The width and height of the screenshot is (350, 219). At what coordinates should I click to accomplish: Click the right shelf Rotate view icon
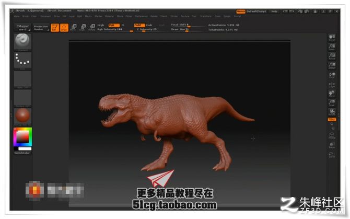[332, 112]
